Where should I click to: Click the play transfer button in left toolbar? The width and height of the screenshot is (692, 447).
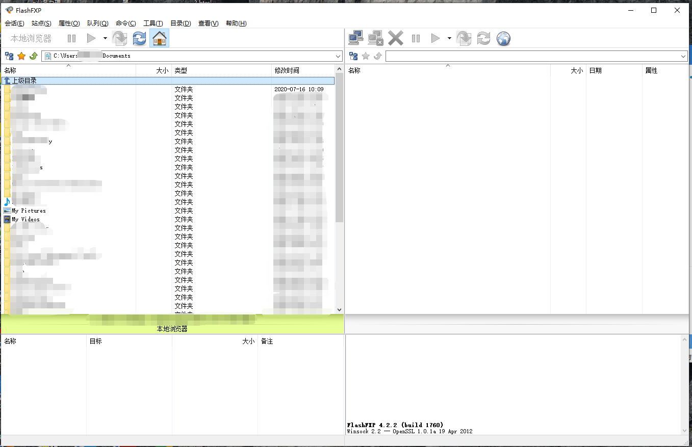coord(91,38)
